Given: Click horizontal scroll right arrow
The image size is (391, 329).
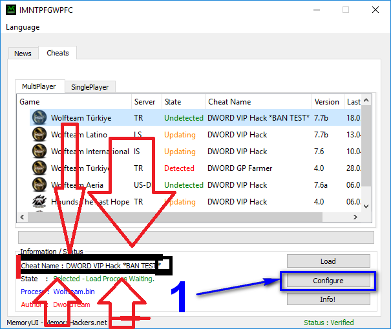Looking at the screenshot, I should point(355,217).
